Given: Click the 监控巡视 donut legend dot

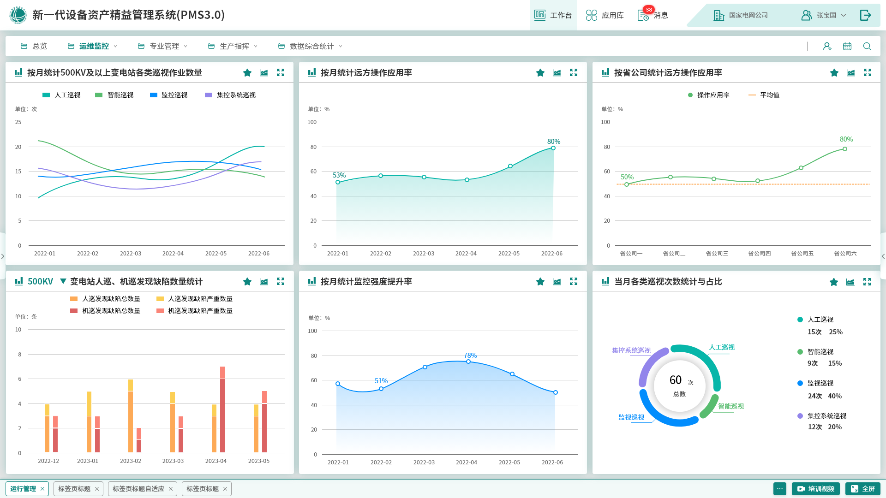Looking at the screenshot, I should 800,383.
